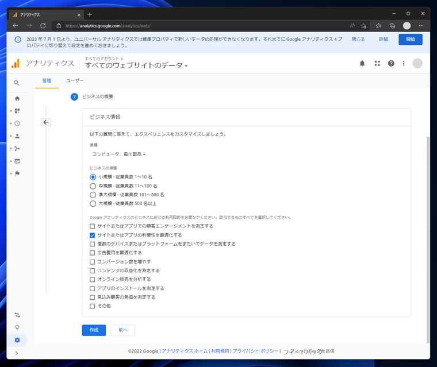The image size is (437, 367).
Task: Select the medium business 11~100 radio button
Action: coord(93,186)
